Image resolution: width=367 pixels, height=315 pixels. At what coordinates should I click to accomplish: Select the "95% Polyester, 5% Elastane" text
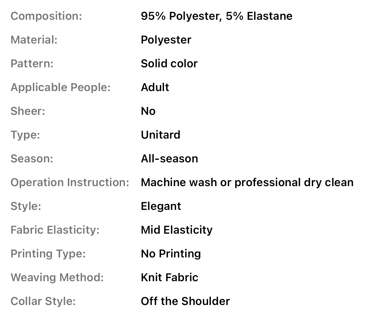pos(216,16)
